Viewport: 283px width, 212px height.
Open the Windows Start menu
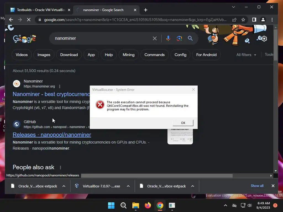111,205
